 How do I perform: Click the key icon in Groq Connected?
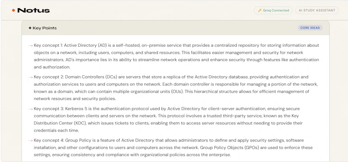click(260, 10)
